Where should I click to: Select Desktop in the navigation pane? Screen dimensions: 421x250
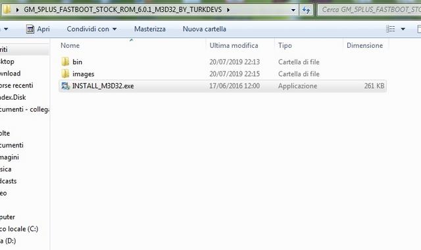click(x=7, y=62)
